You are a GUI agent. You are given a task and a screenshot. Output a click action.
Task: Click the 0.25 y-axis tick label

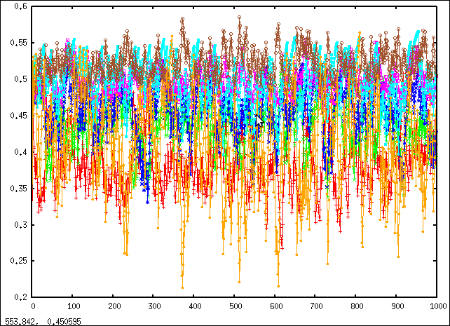click(19, 262)
